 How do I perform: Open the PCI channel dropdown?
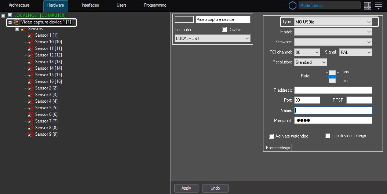tap(307, 52)
